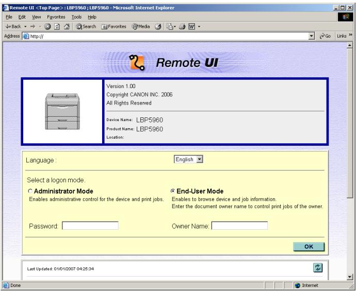Click the Edit with Word icon
This screenshot has width=356, height=291.
click(x=191, y=26)
